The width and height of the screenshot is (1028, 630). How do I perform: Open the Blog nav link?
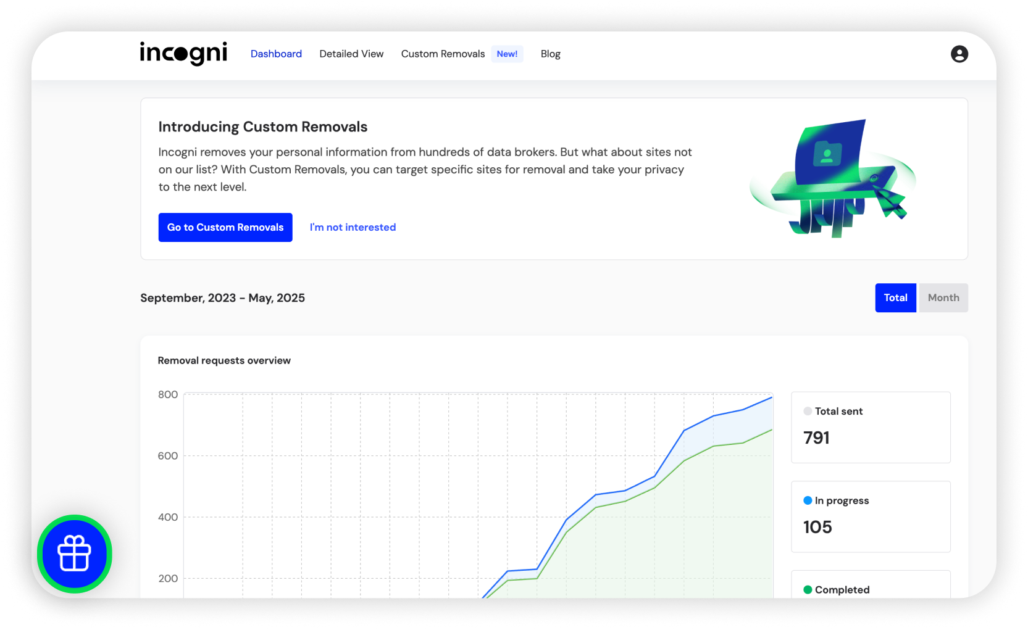(x=550, y=54)
